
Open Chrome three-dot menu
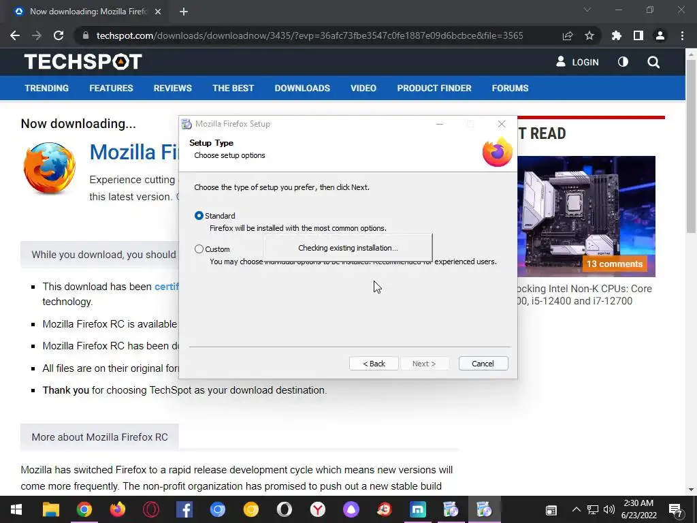coord(682,35)
